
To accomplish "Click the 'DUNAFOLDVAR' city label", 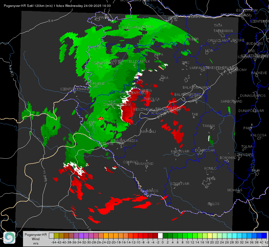I will (x=251, y=111).
